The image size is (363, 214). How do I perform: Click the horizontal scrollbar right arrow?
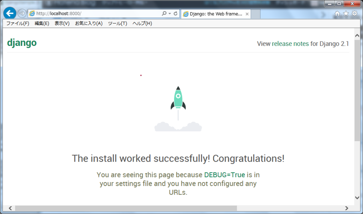[347, 208]
